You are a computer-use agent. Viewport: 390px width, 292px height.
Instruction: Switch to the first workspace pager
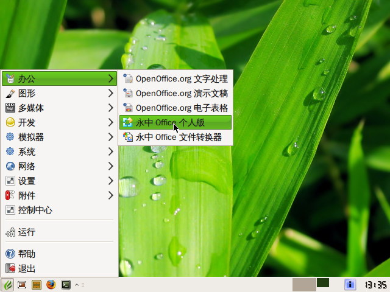pyautogui.click(x=304, y=285)
